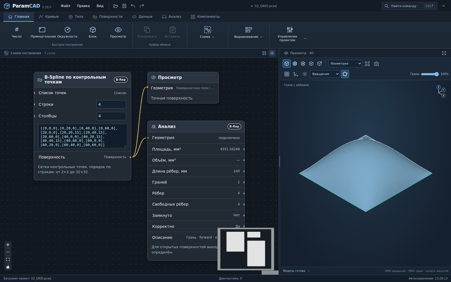Edit the Строки value field

111,104
